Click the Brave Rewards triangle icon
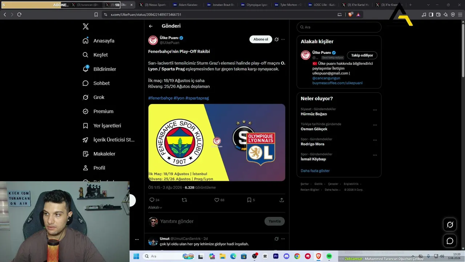This screenshot has height=262, width=465. (x=358, y=15)
